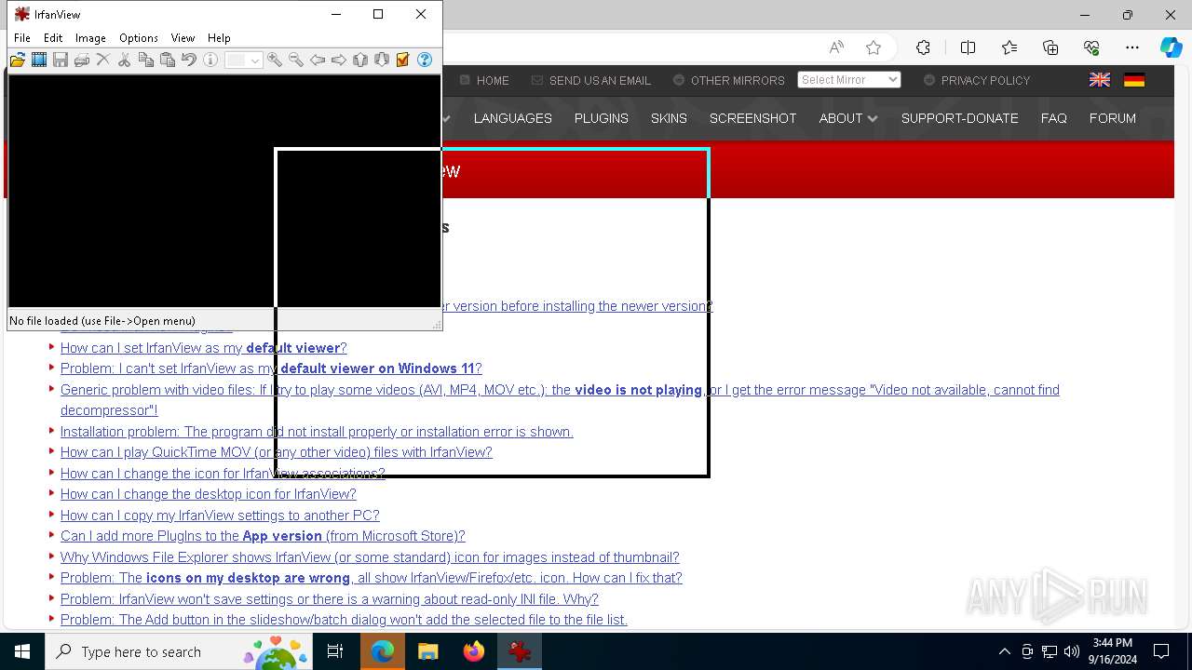Click the PRIVACY POLICY link

[x=985, y=80]
